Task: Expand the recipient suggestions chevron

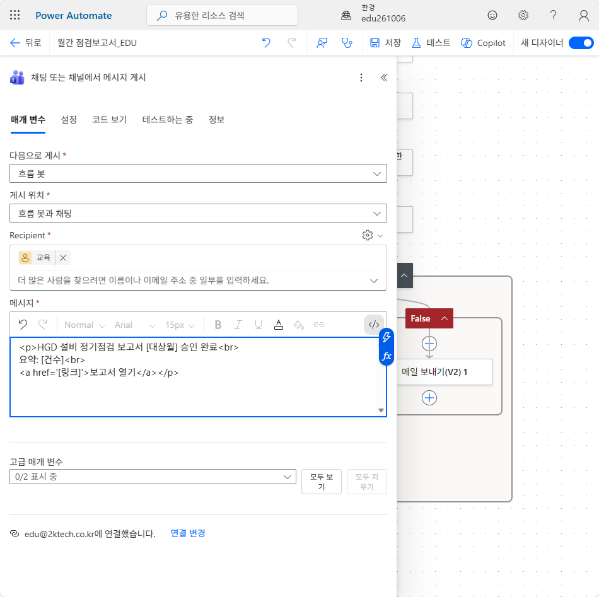Action: coord(374,281)
